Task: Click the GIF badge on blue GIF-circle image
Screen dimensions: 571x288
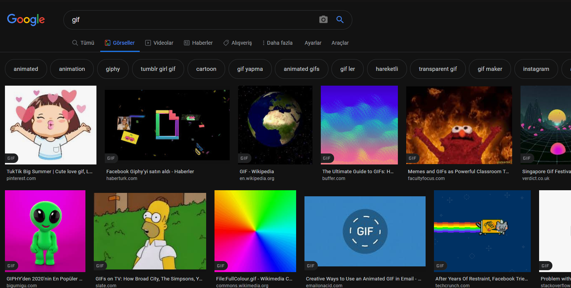Action: tap(311, 266)
